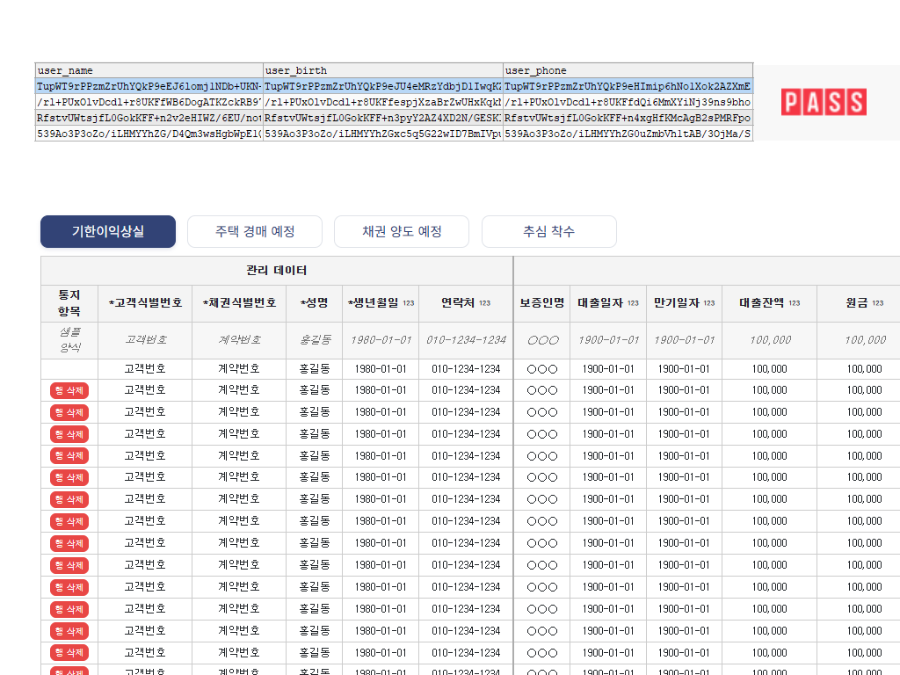Switch to the 주택 경매 예정 tab
This screenshot has height=675, width=900.
click(254, 231)
